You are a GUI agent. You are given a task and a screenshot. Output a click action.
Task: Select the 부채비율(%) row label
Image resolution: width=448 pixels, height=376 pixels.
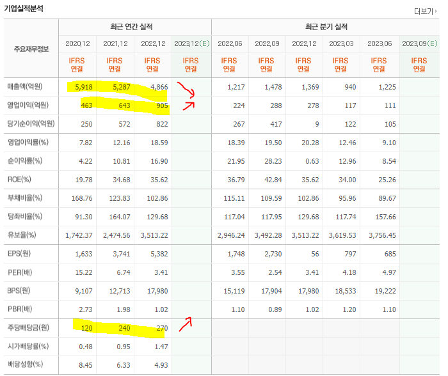click(25, 198)
